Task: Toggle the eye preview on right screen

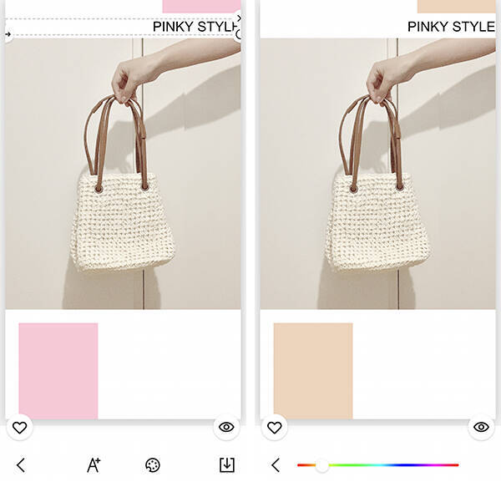Action: (x=481, y=427)
